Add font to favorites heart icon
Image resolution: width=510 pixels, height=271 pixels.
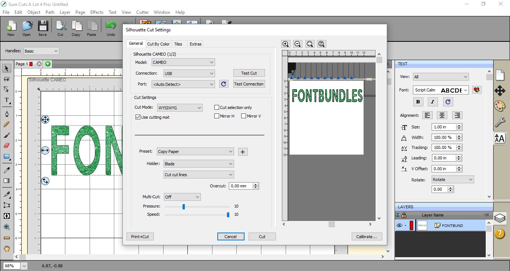pos(477,90)
